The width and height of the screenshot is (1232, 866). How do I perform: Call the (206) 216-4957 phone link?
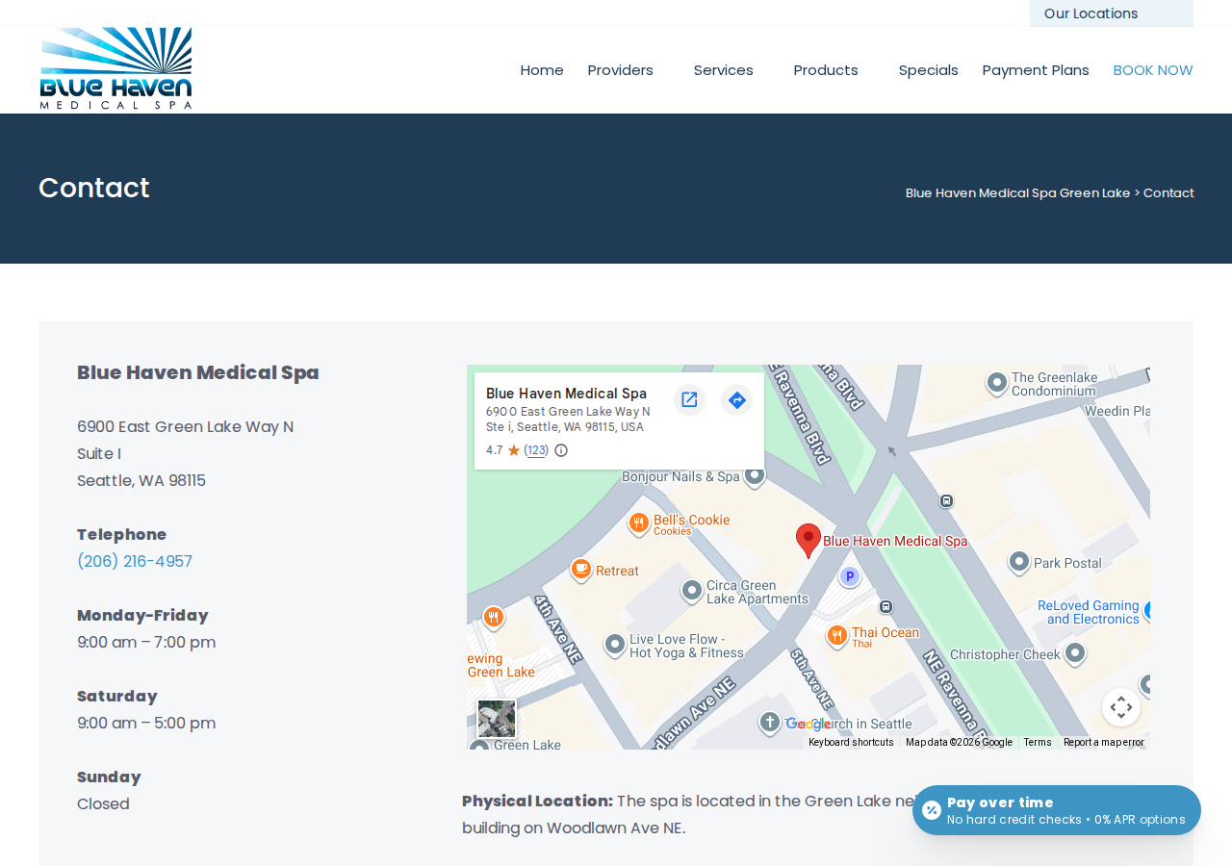click(x=135, y=561)
